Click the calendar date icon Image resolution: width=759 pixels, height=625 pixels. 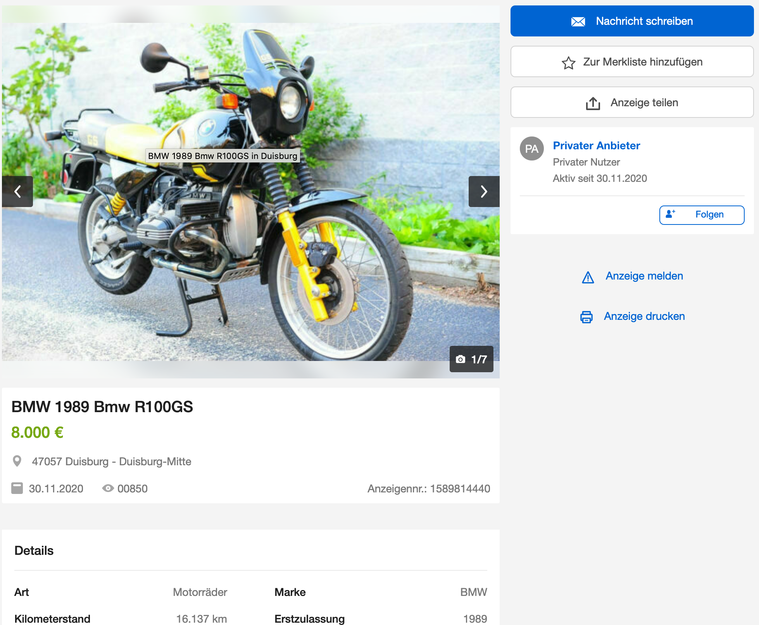click(x=17, y=488)
